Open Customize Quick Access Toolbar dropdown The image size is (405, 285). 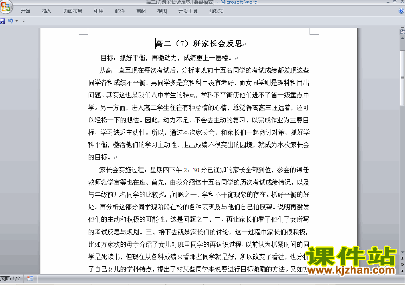[x=24, y=21]
